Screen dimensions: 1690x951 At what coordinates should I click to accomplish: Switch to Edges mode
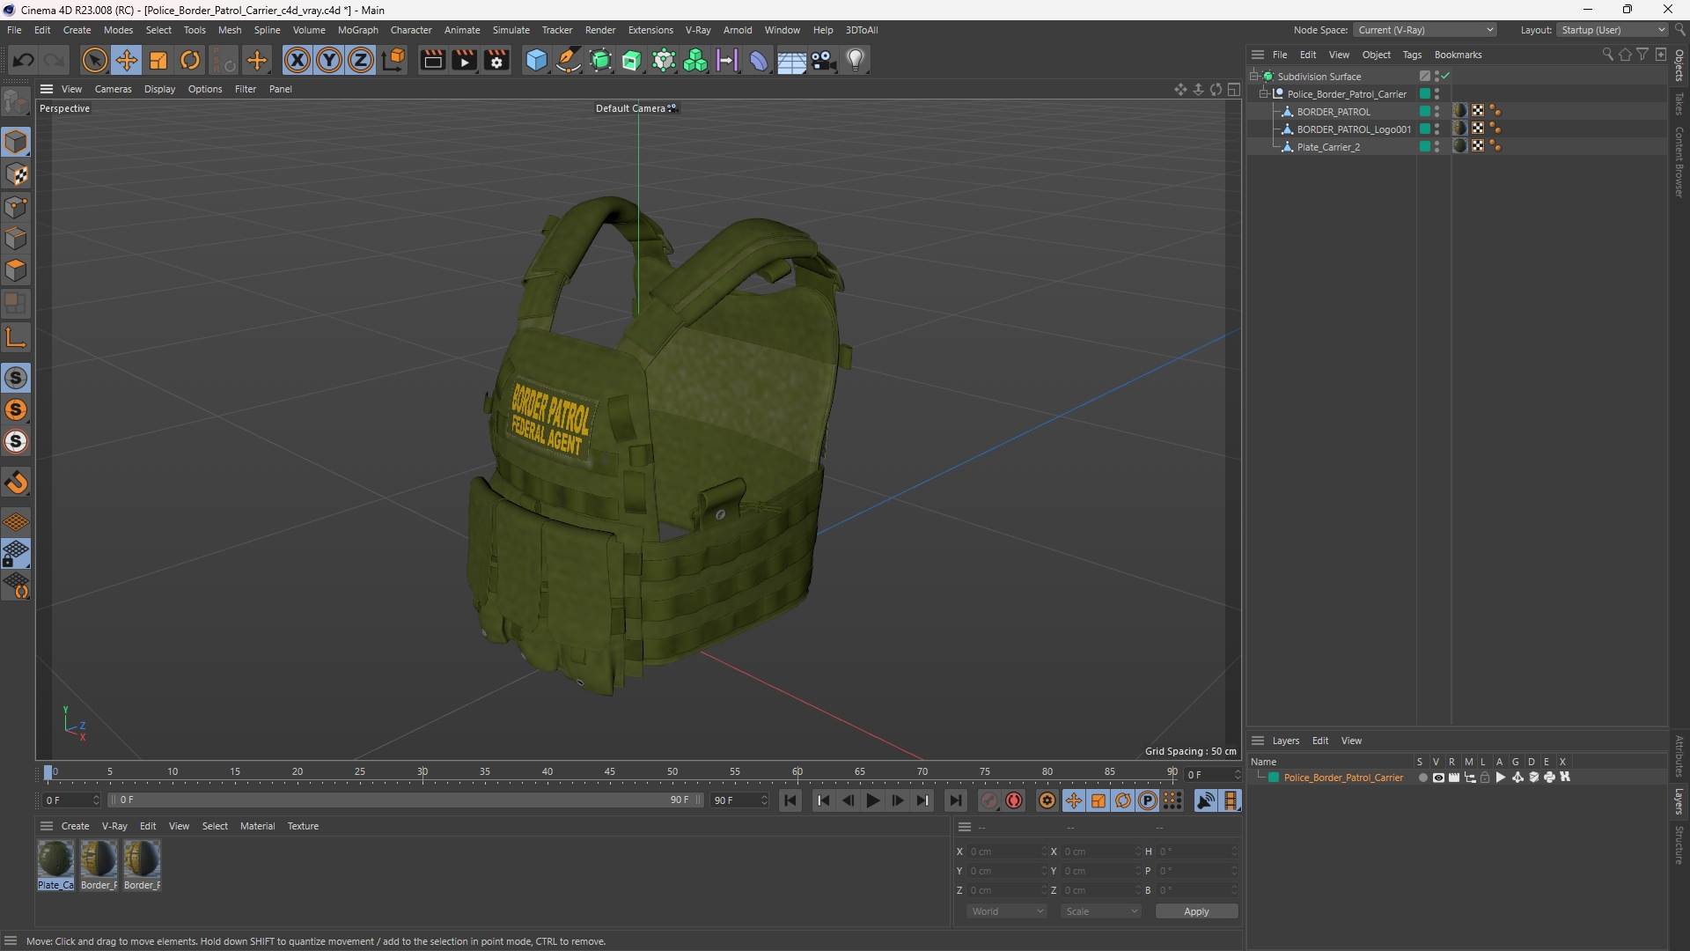point(16,239)
